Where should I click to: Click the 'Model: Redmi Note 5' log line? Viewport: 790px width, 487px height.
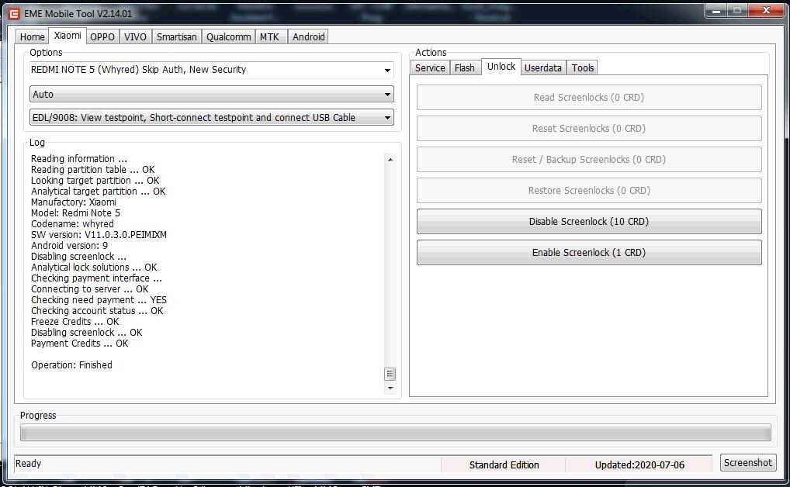(75, 213)
